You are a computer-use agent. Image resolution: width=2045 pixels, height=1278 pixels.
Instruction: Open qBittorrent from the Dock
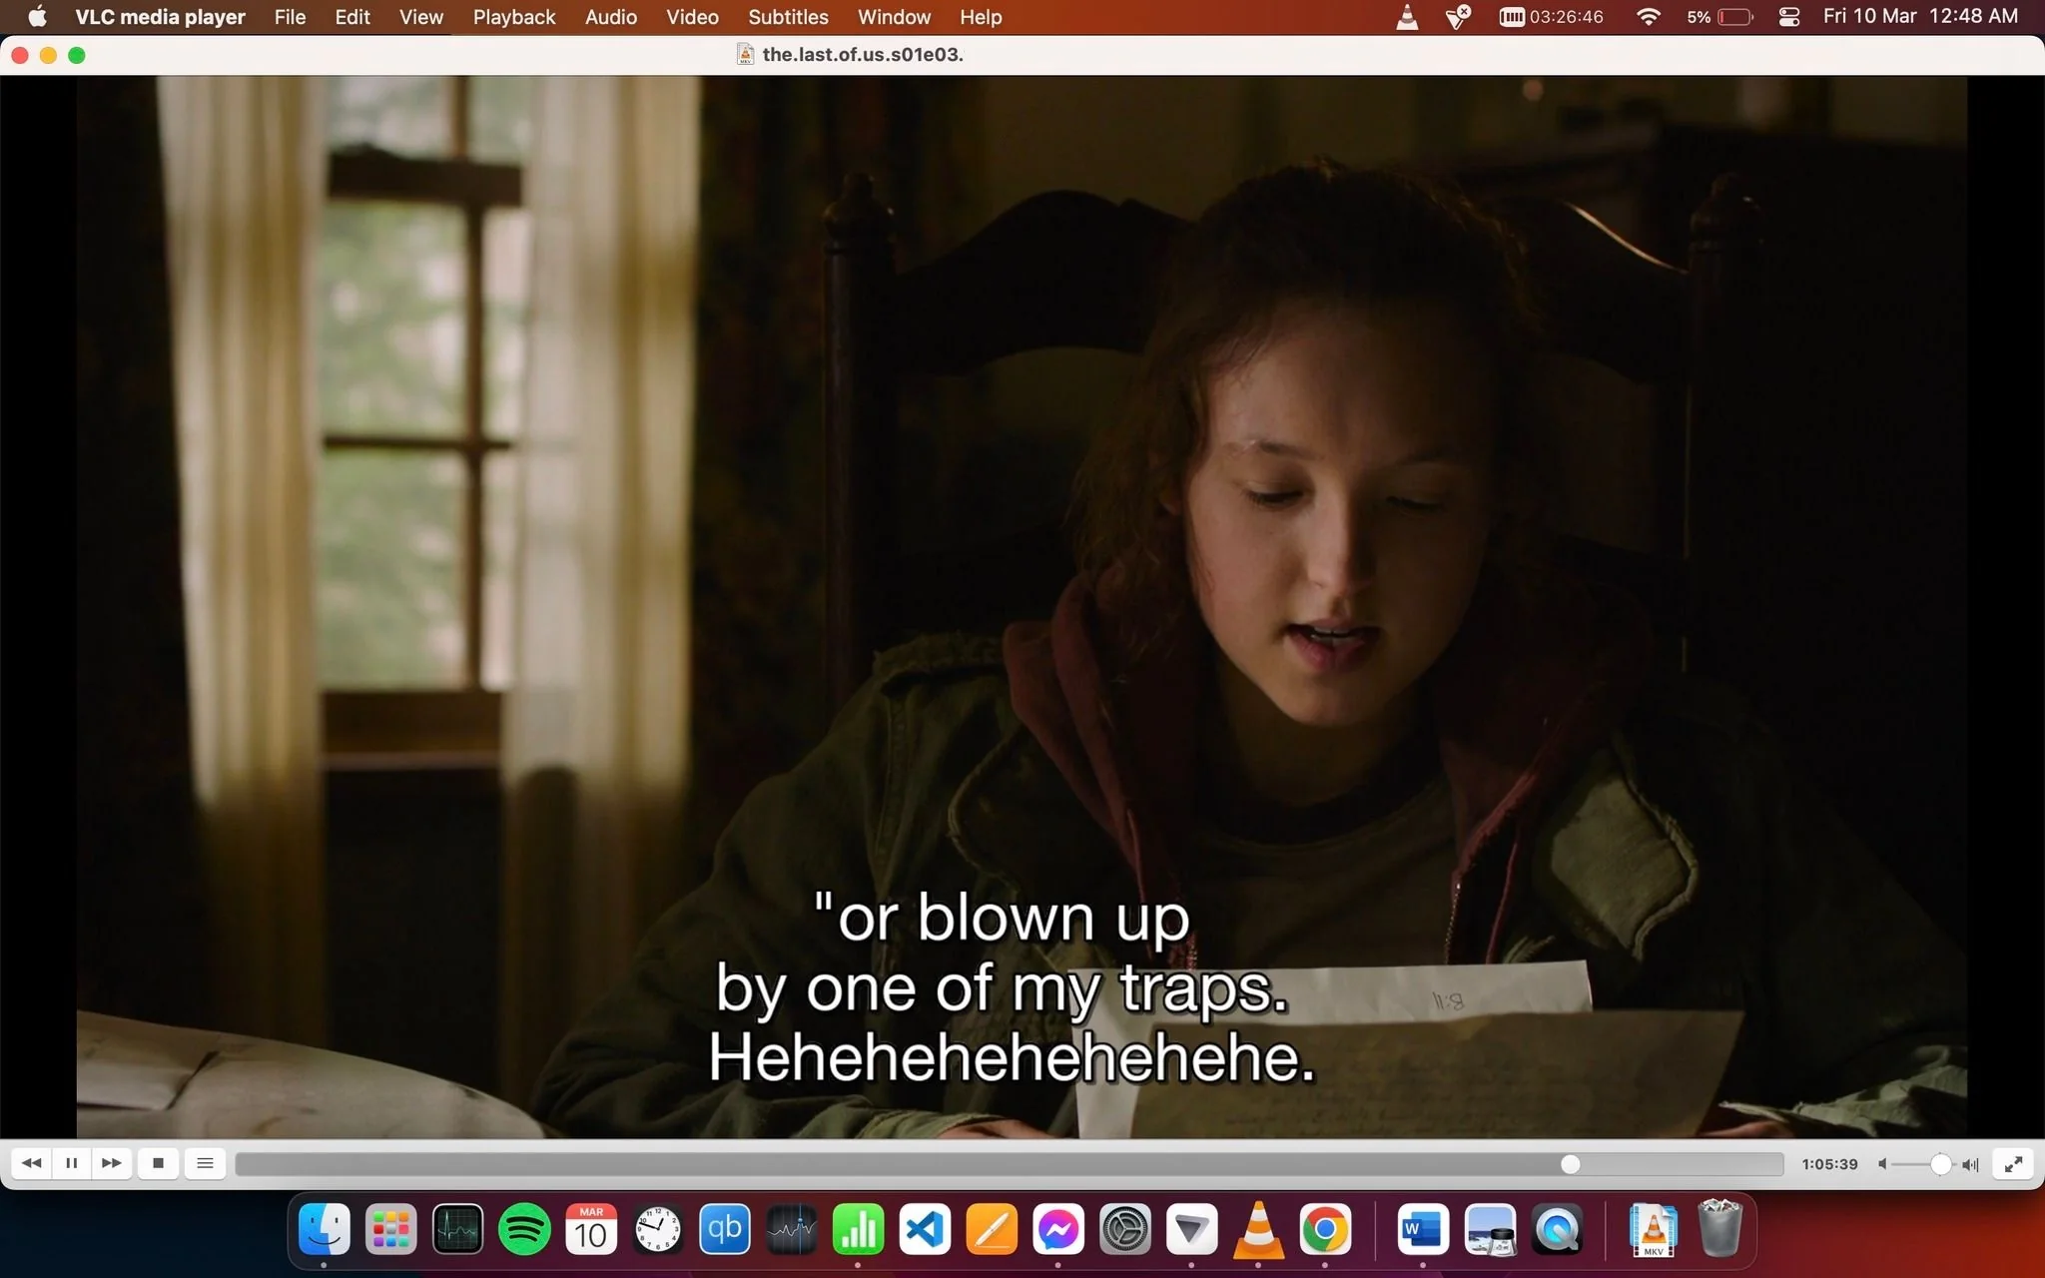725,1229
